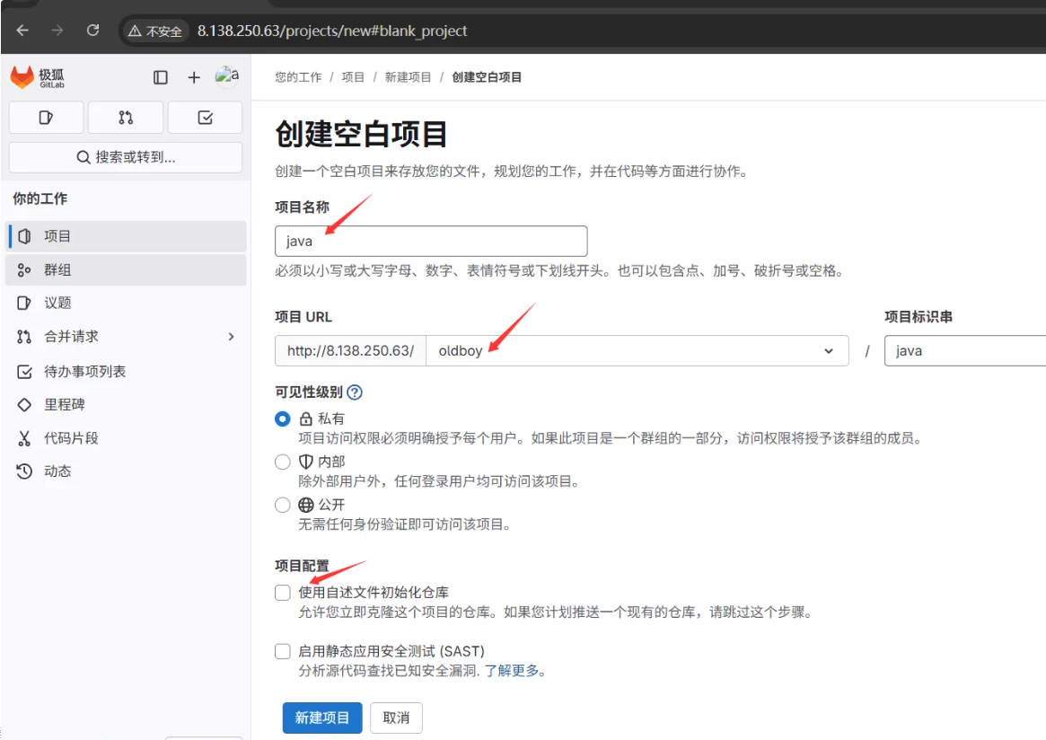The height and width of the screenshot is (740, 1046).
Task: Open 动态 in the sidebar
Action: (x=126, y=471)
